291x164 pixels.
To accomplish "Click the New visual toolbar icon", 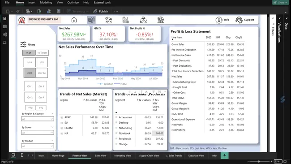I will (x=49, y=11).
